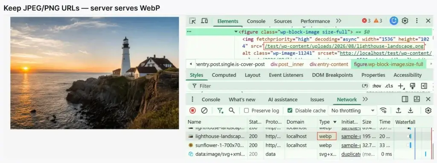
Task: Open the Performance tab
Action: point(315,21)
